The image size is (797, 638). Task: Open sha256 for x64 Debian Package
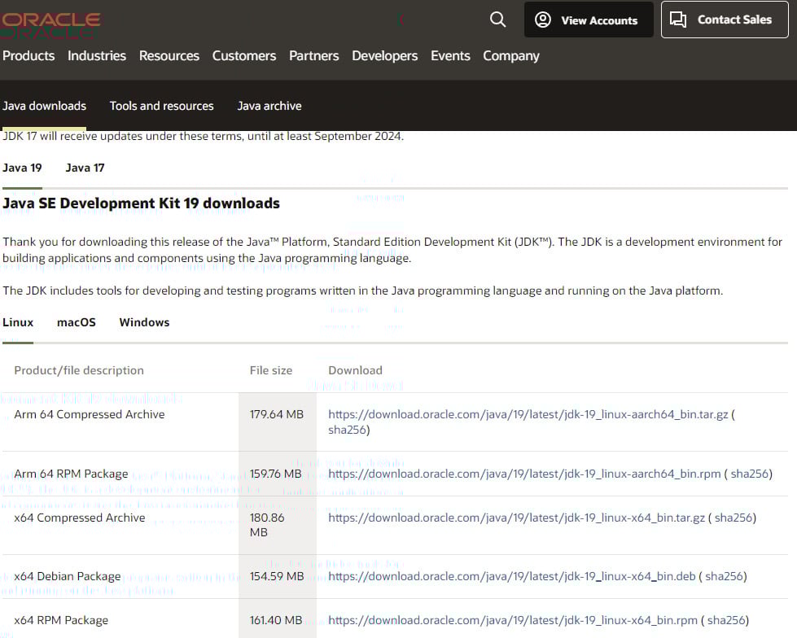725,576
